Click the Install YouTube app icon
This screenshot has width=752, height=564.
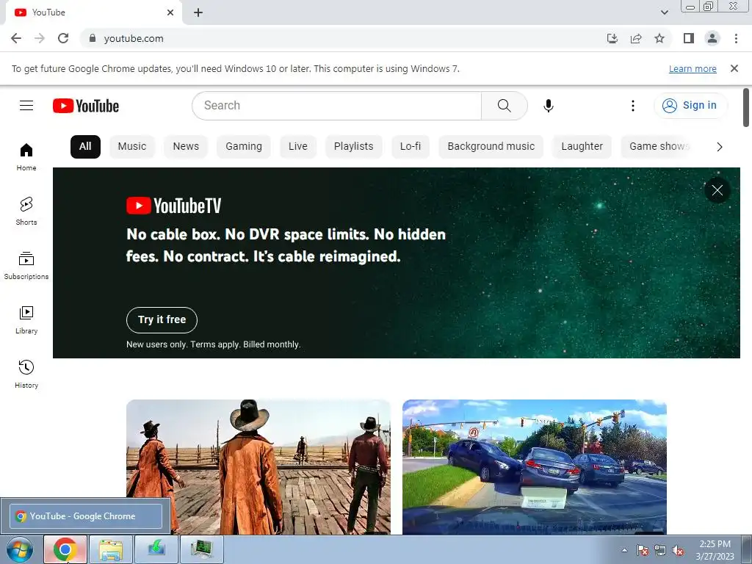coord(612,38)
